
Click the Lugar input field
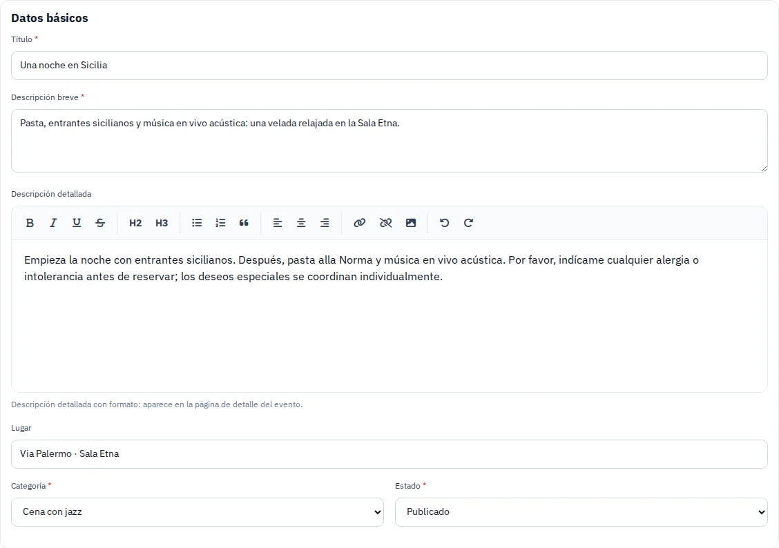389,454
